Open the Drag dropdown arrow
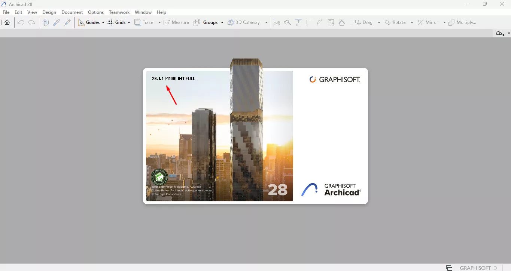This screenshot has width=511, height=271. [x=379, y=22]
